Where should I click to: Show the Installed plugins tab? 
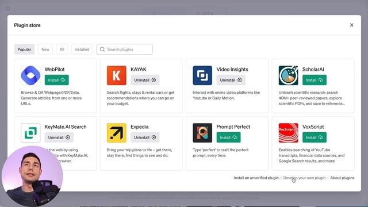82,49
